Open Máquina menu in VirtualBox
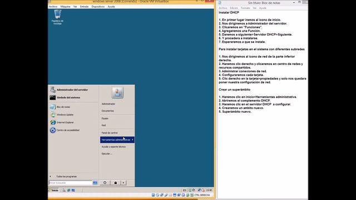 (66, 7)
